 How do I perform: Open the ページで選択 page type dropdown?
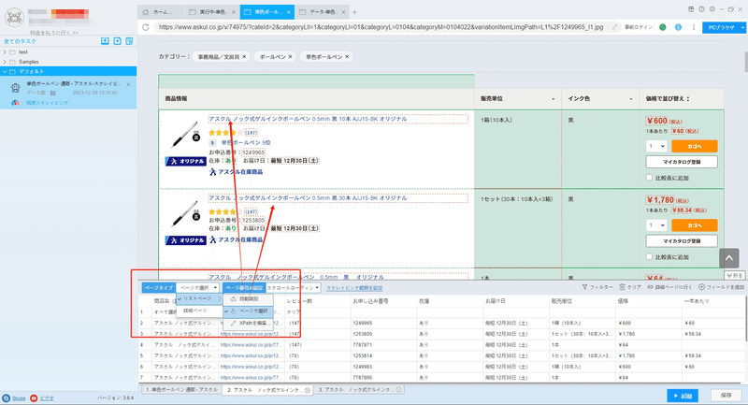[x=198, y=288]
